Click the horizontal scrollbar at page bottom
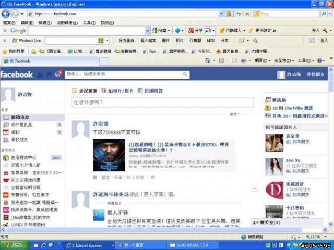Screen dimensions: 334x250 point(154,230)
